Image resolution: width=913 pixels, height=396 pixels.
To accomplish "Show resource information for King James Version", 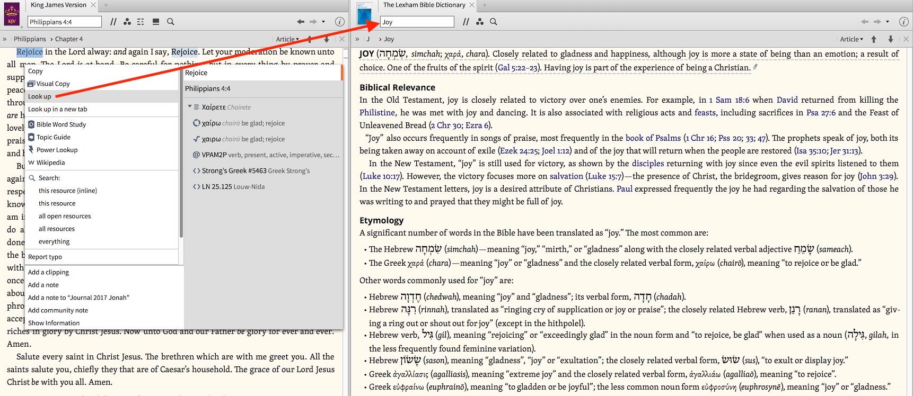I will click(x=340, y=22).
